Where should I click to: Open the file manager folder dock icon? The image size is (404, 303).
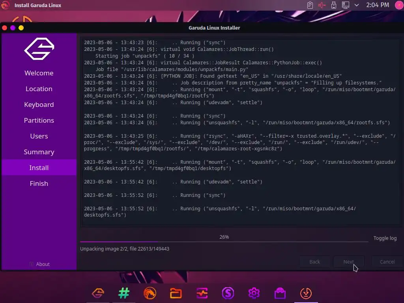176,293
